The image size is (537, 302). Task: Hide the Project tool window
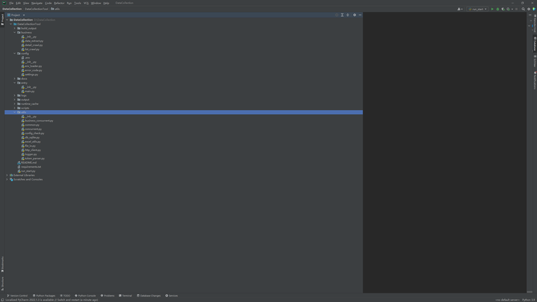[x=360, y=15]
